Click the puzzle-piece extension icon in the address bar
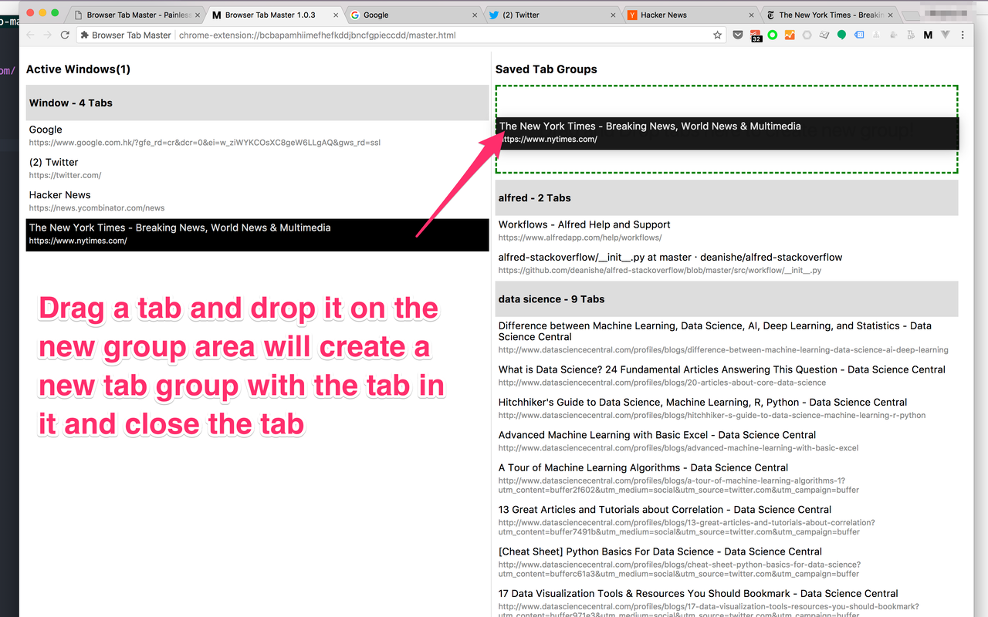988x617 pixels. pos(85,35)
